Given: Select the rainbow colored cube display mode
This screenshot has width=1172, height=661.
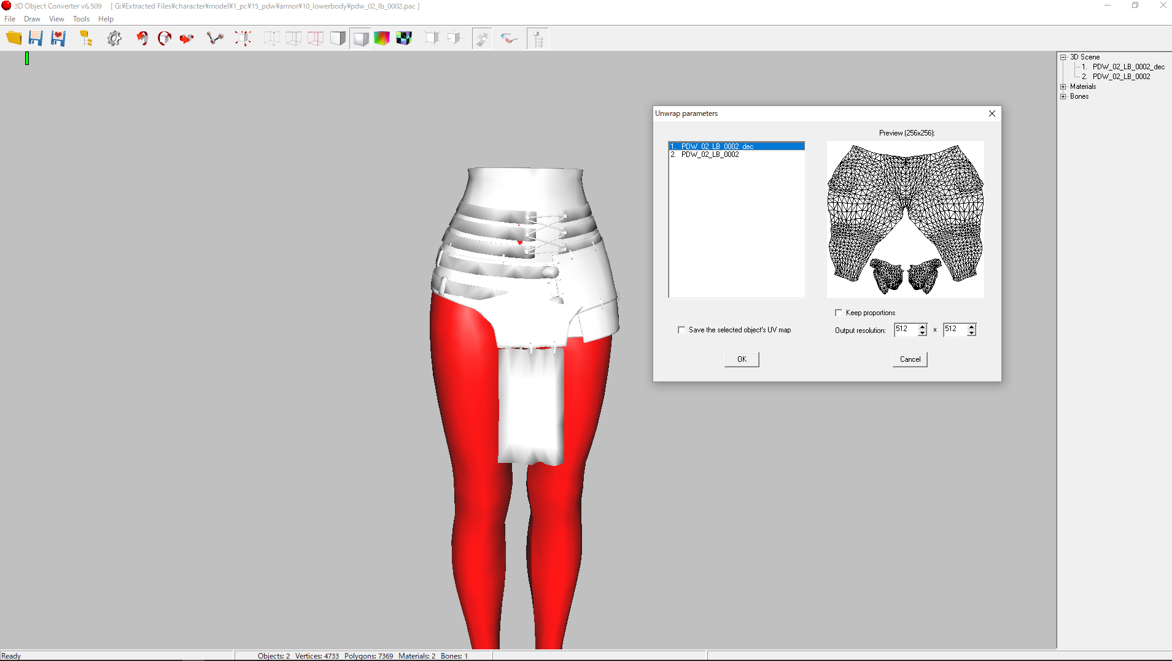Looking at the screenshot, I should tap(382, 39).
